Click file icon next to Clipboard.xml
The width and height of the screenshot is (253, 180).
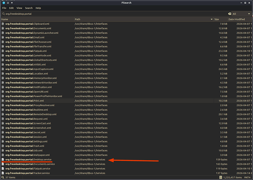(x=3, y=24)
